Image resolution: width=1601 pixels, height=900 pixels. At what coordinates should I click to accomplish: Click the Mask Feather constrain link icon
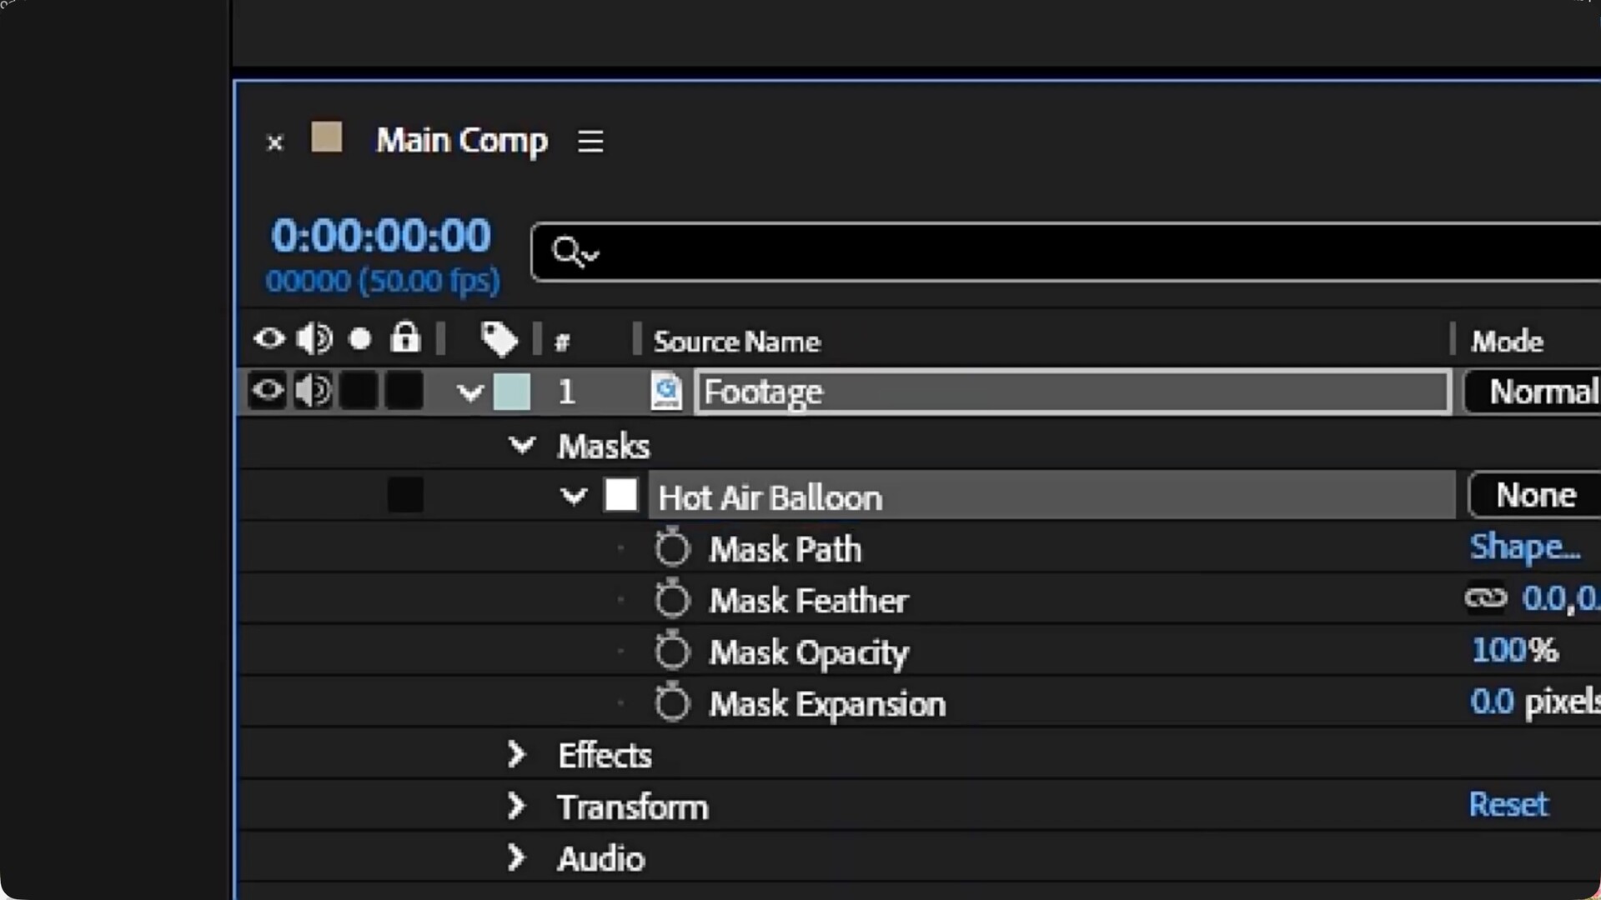pyautogui.click(x=1485, y=598)
